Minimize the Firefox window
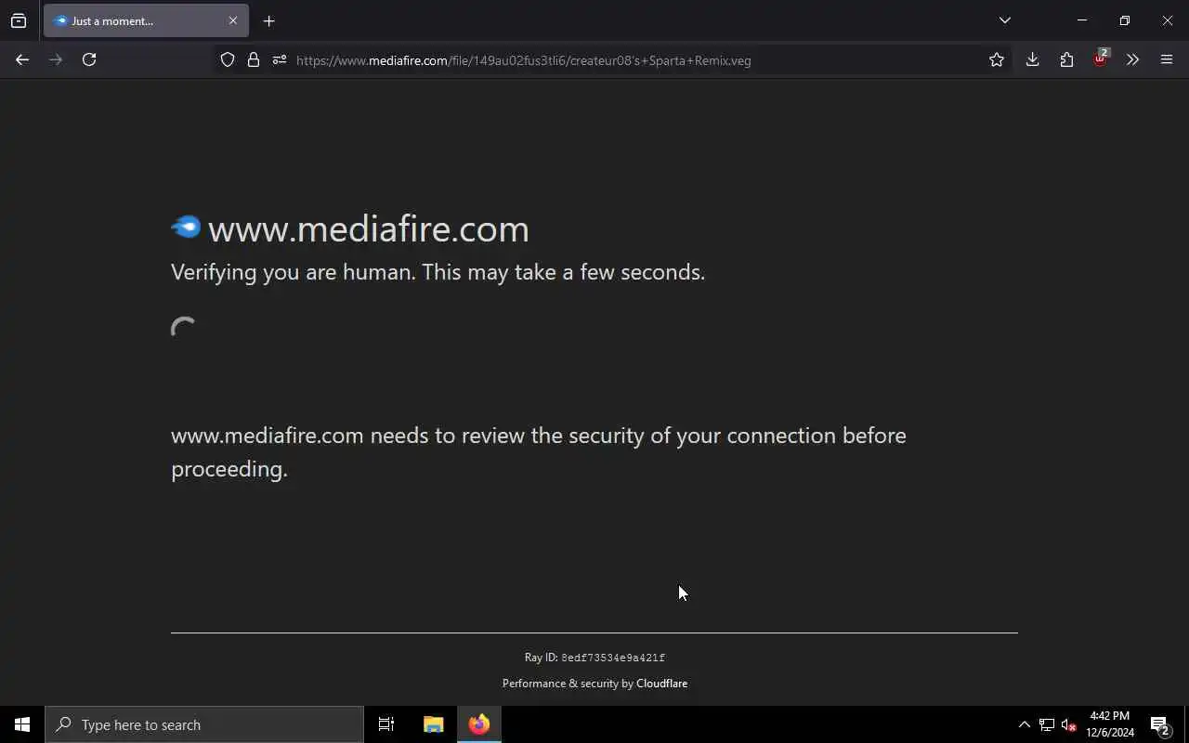This screenshot has height=743, width=1189. coord(1082,20)
